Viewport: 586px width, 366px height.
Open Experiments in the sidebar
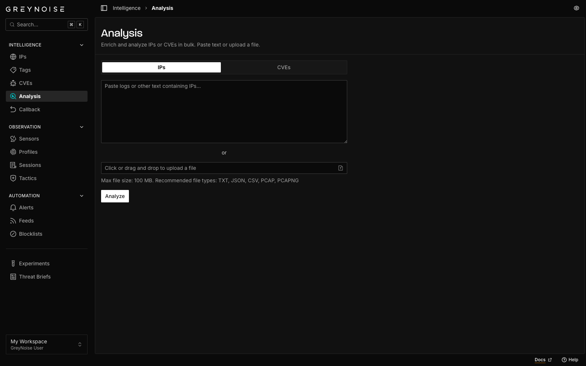point(47,264)
